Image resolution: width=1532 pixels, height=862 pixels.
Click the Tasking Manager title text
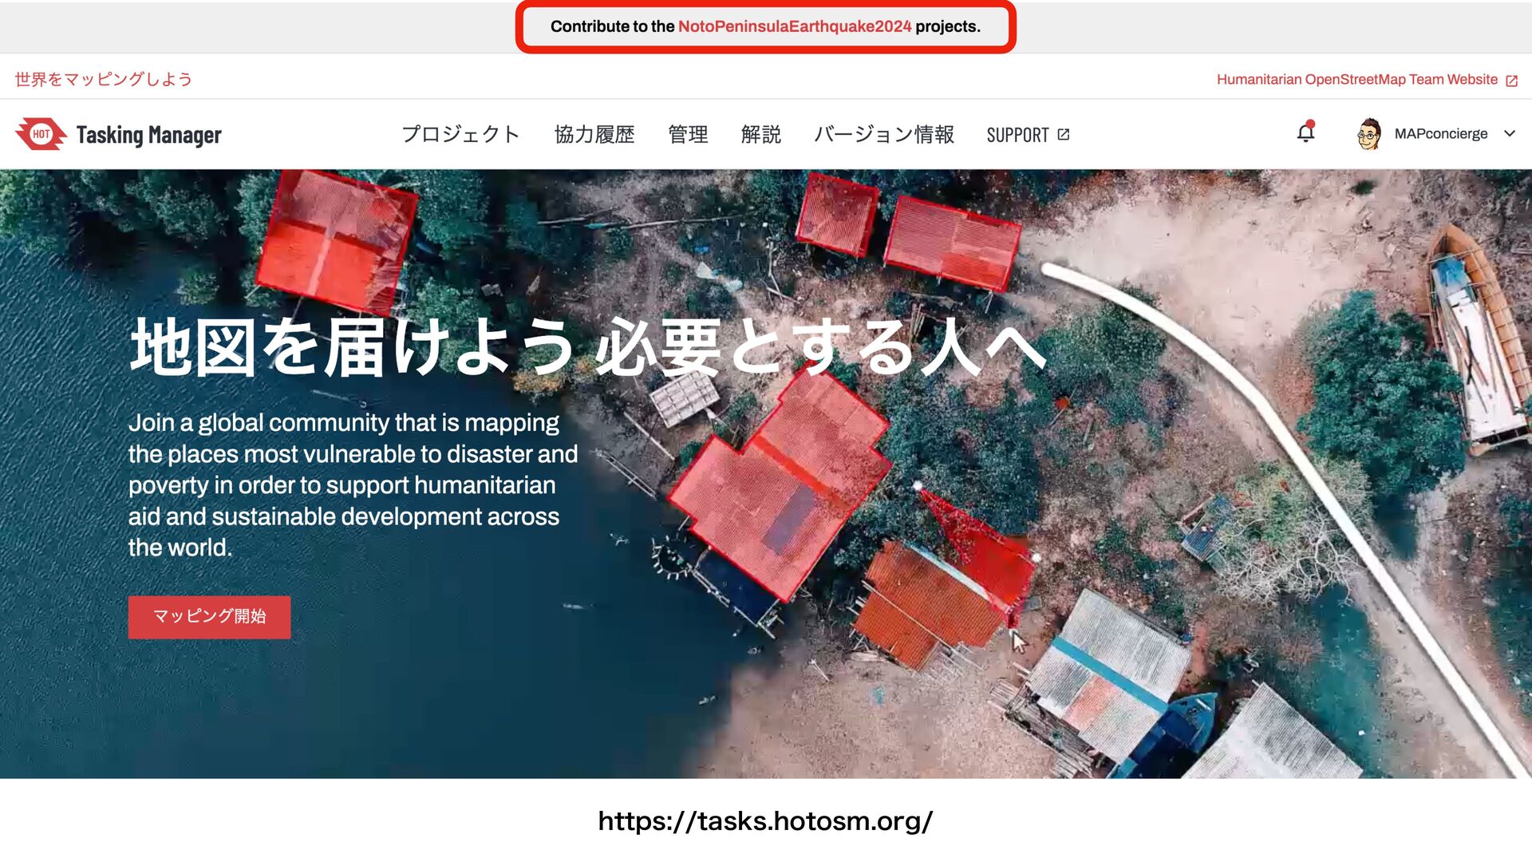pyautogui.click(x=149, y=135)
